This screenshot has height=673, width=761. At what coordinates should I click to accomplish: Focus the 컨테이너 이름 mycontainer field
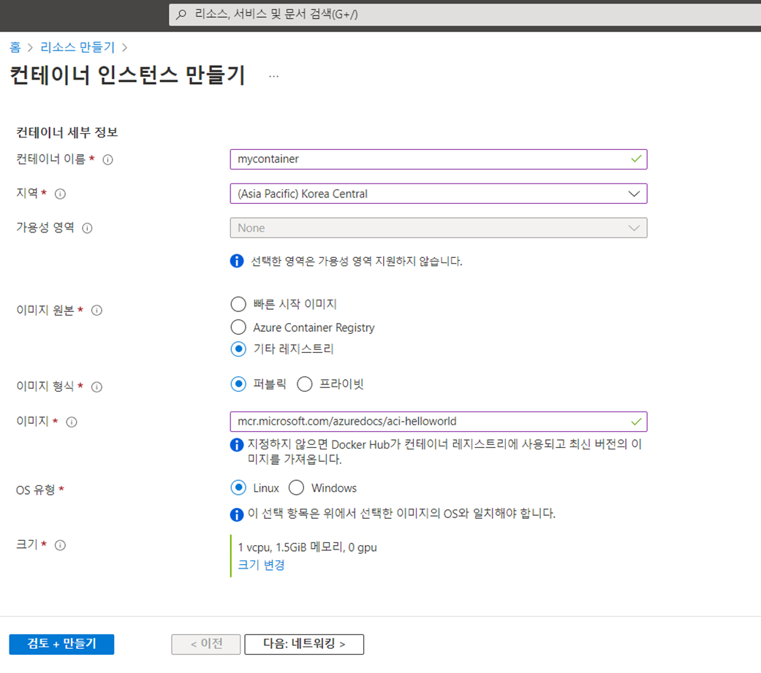click(439, 159)
